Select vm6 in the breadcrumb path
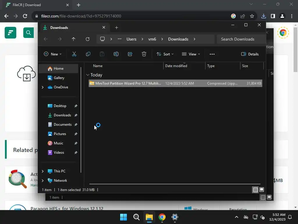298x224 pixels. coord(152,39)
